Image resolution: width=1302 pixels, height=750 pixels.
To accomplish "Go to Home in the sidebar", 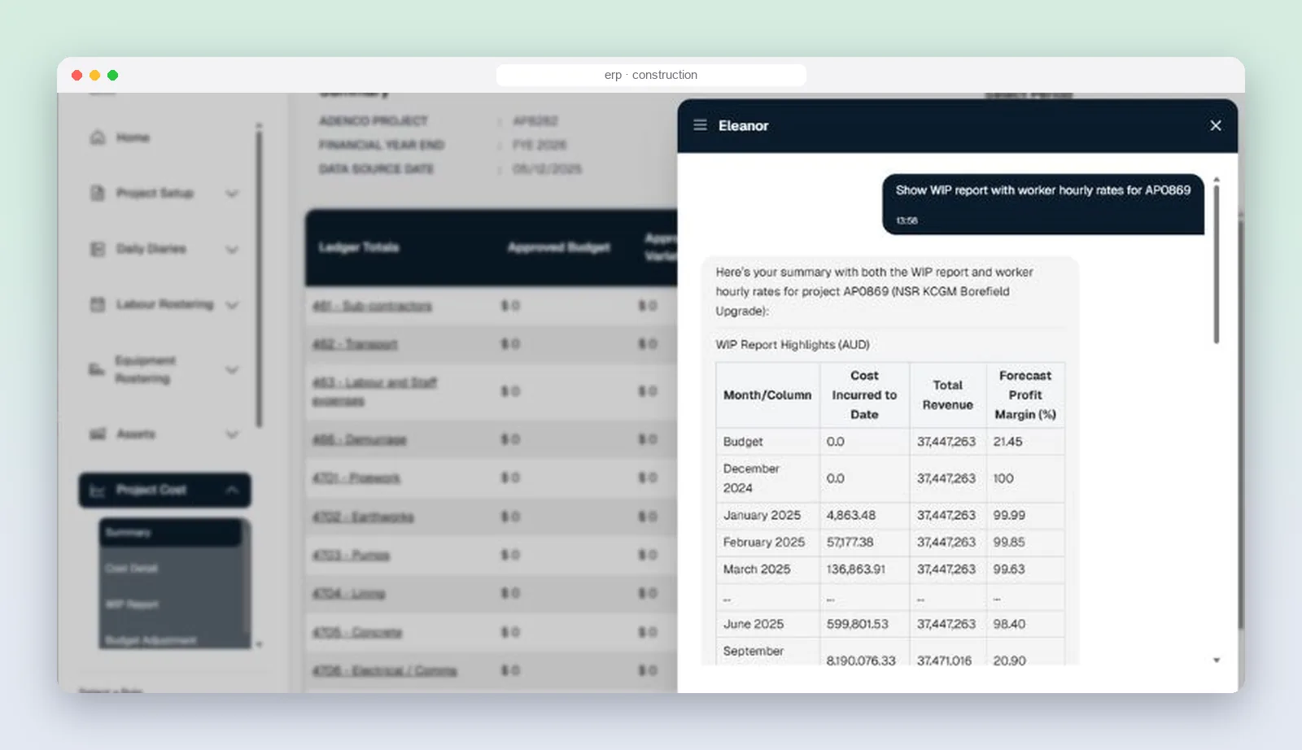I will [x=133, y=137].
